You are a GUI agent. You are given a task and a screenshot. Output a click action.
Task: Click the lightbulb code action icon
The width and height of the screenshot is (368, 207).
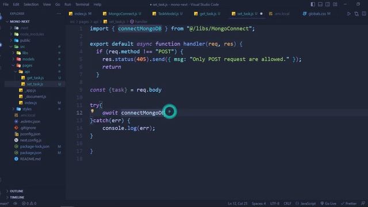[x=93, y=111]
